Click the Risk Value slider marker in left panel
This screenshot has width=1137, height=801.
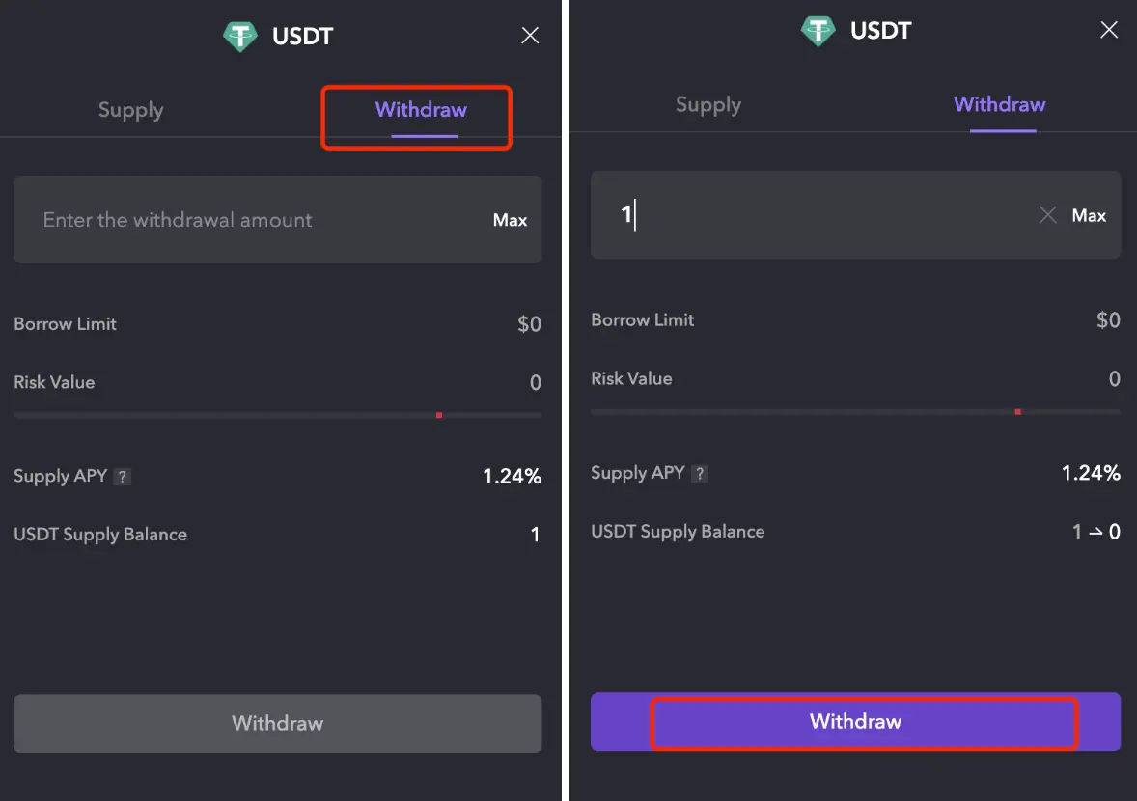(x=439, y=414)
